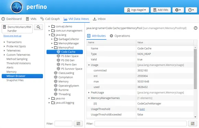The height and width of the screenshot is (128, 199).
Task: Select the VM Data Views tab
Action: click(x=76, y=19)
